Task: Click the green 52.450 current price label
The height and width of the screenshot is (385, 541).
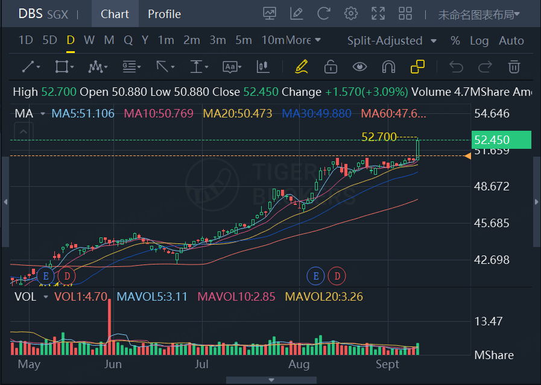Action: pos(501,140)
